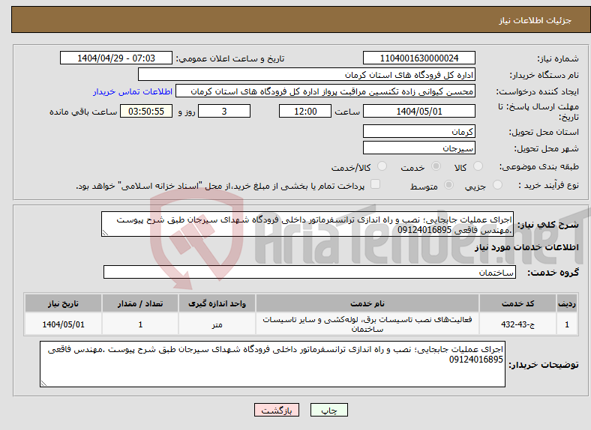
Task: Click the request creator name field
Action: (325, 91)
